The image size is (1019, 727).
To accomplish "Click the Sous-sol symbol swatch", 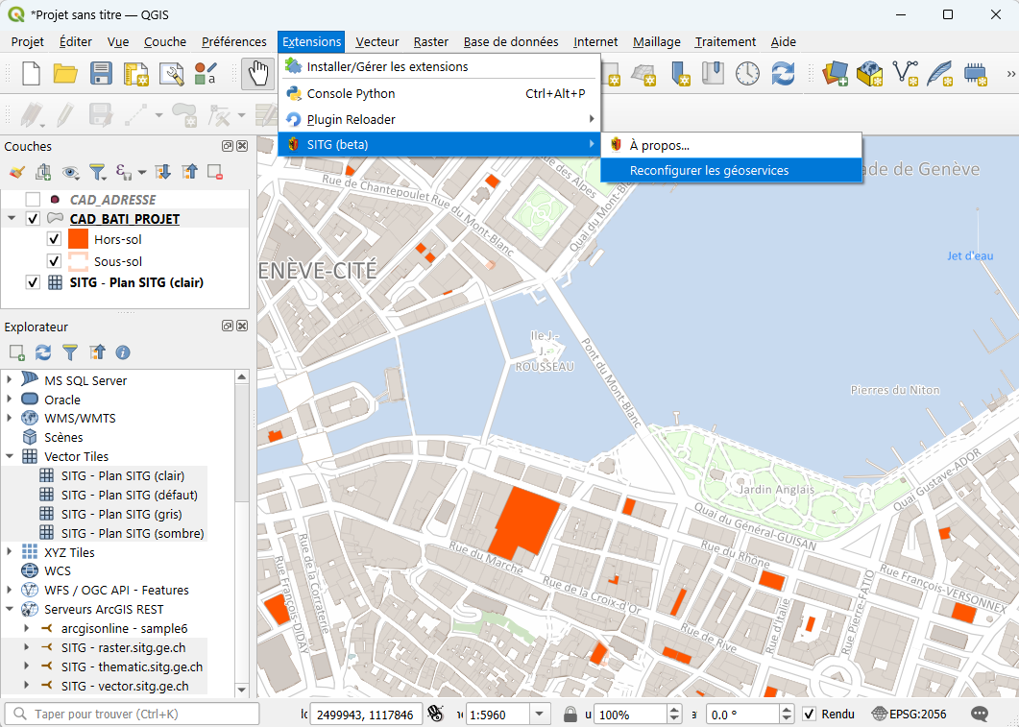I will click(78, 261).
